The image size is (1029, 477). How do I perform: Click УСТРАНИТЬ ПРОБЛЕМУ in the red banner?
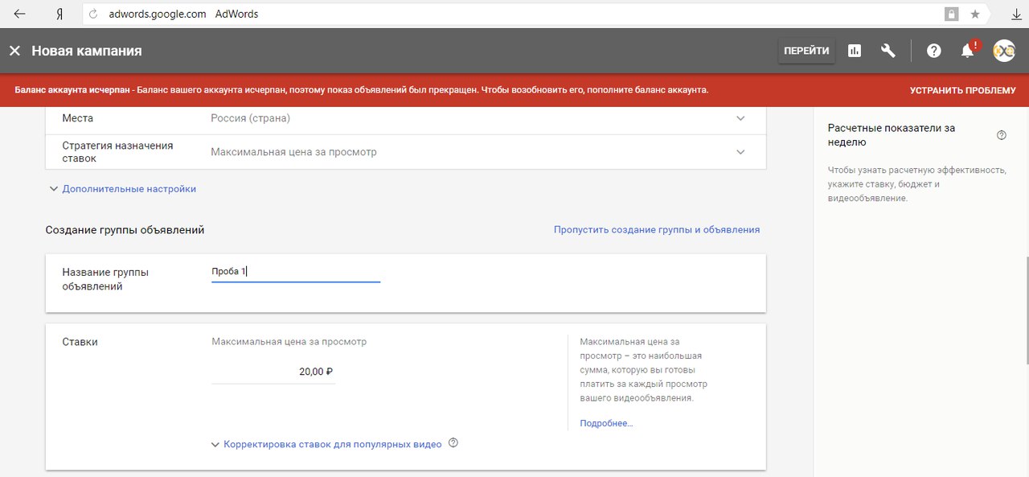tap(963, 90)
